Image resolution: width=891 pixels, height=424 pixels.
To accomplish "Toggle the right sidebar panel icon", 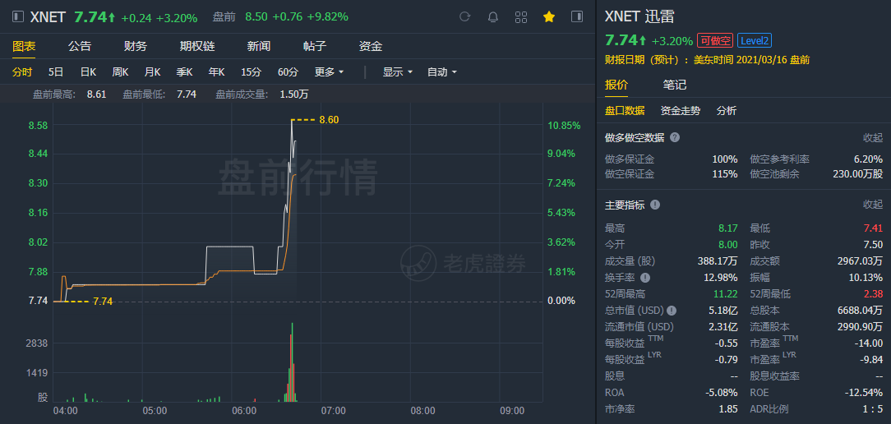I will (x=577, y=16).
